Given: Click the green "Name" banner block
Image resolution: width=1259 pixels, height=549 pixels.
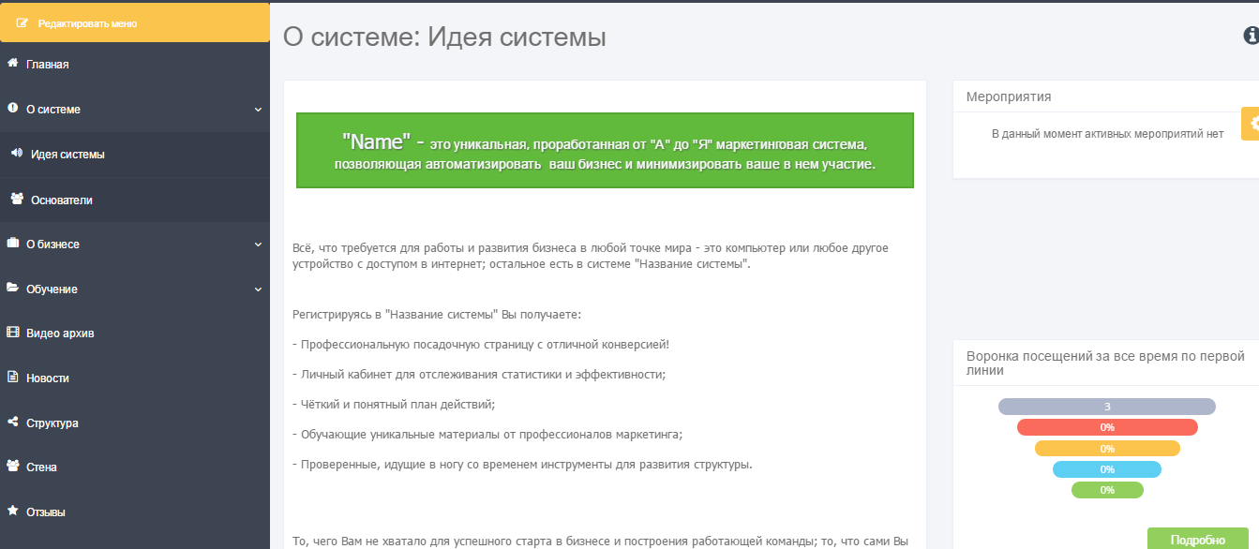Looking at the screenshot, I should tap(605, 151).
